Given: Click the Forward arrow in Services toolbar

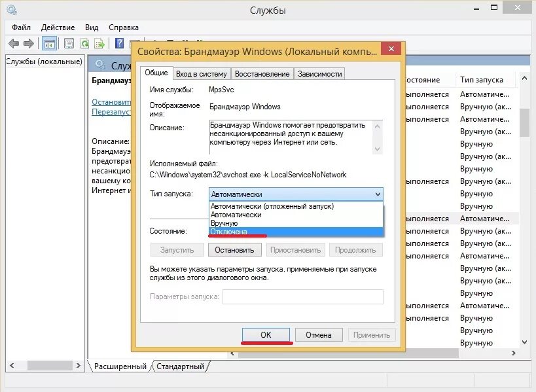Looking at the screenshot, I should 28,43.
